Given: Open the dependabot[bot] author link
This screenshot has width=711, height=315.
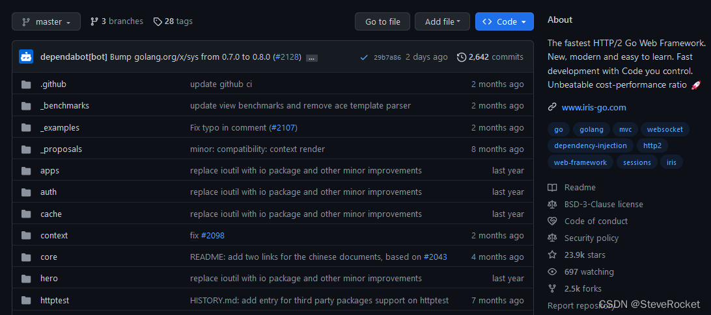Looking at the screenshot, I should tap(74, 57).
